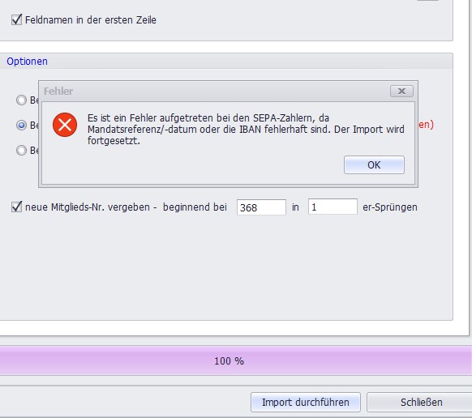
Task: Click the Schließen button
Action: point(421,403)
